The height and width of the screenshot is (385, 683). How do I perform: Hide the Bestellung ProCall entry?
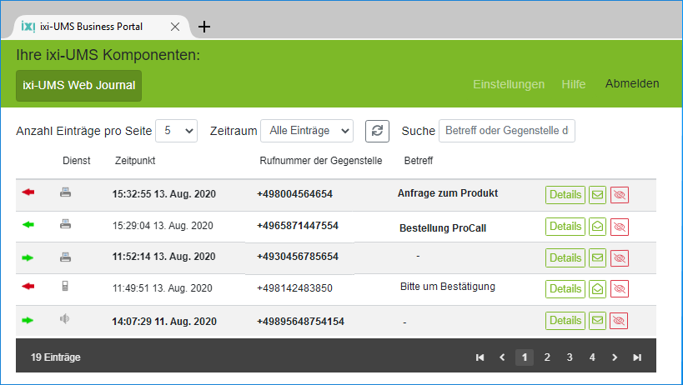[x=619, y=227]
